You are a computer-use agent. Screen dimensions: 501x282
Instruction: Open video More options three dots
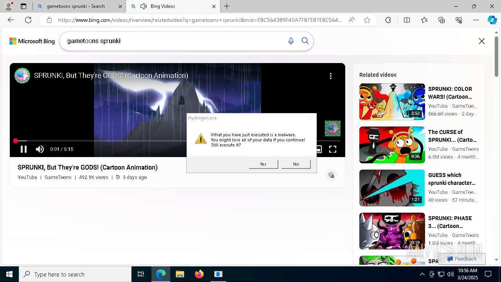click(x=331, y=76)
